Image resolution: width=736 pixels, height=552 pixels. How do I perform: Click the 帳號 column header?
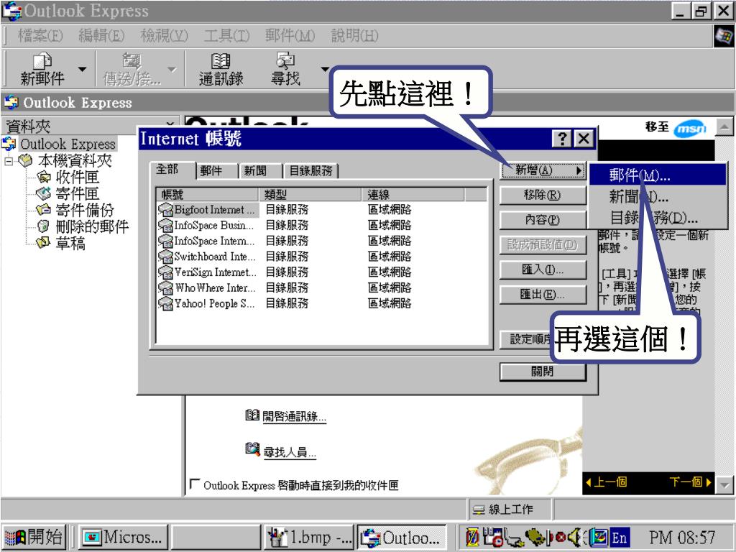click(x=208, y=194)
